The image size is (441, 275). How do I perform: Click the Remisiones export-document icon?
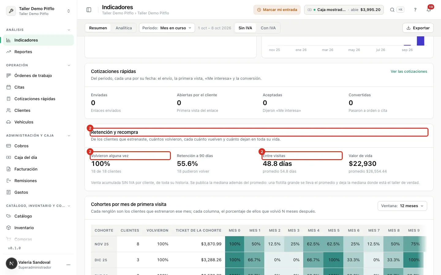tap(9, 181)
